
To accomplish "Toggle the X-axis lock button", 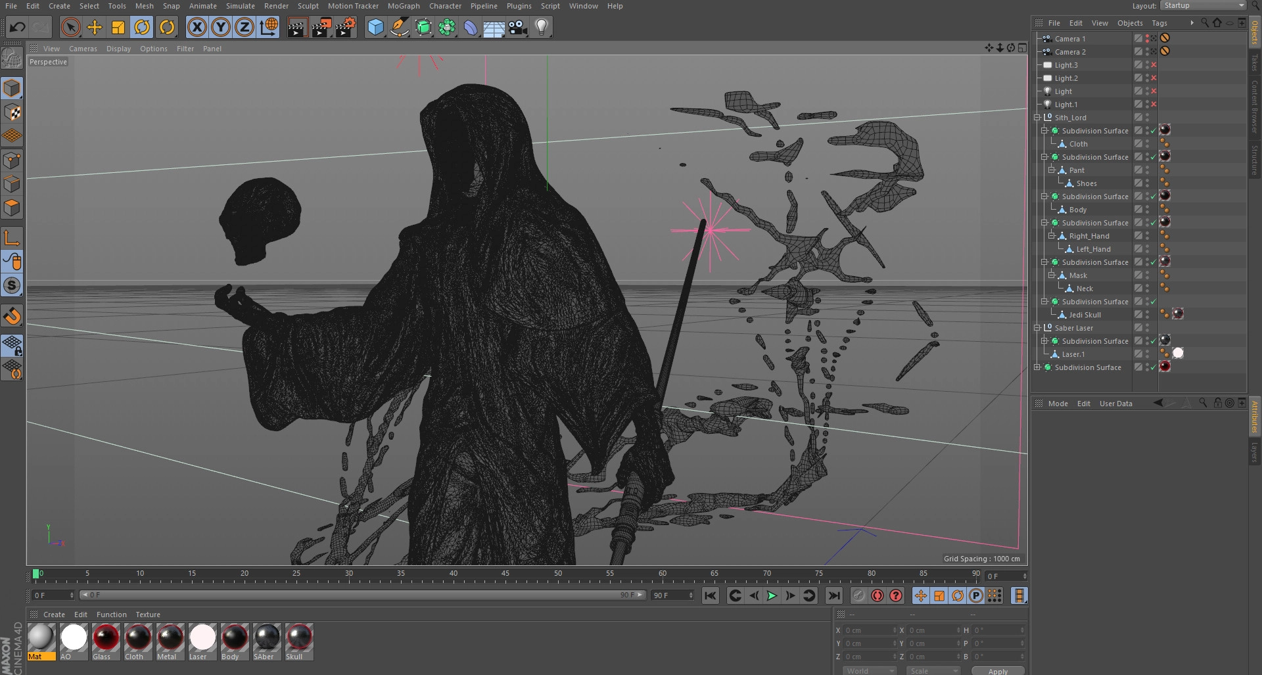I will [x=197, y=27].
